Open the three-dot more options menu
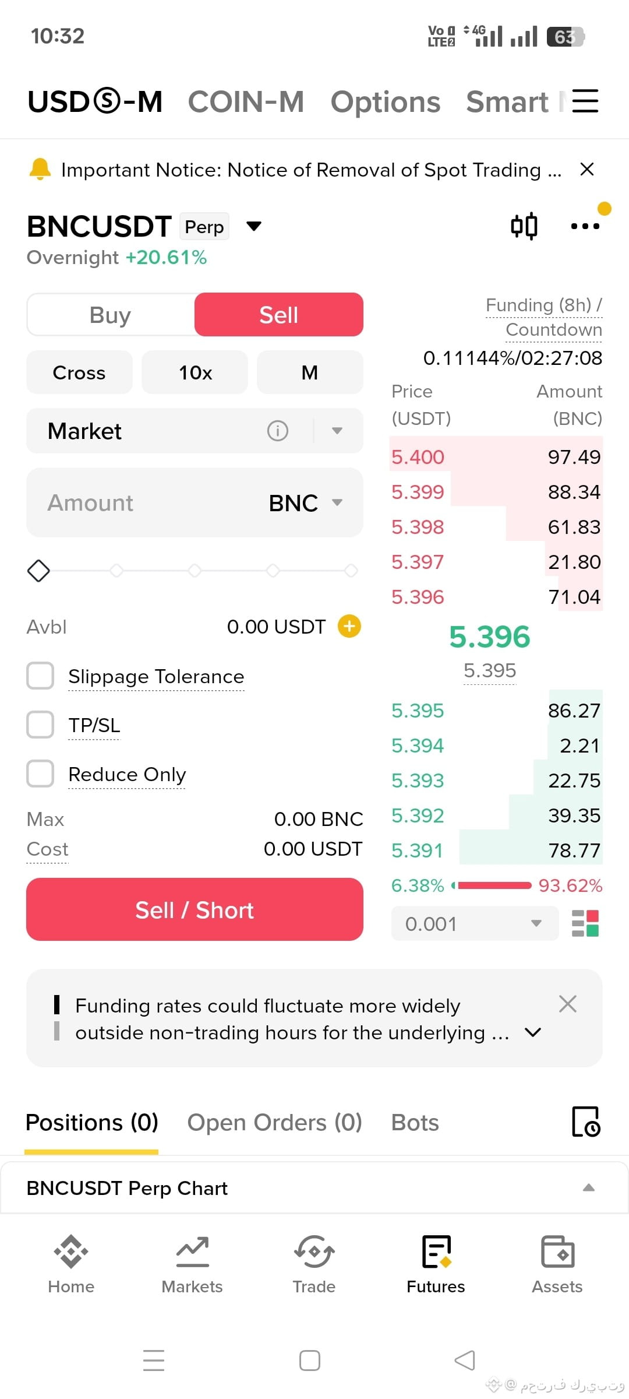The width and height of the screenshot is (629, 1399). coord(585,226)
